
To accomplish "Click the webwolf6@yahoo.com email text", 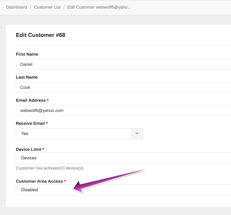I will click(x=42, y=110).
